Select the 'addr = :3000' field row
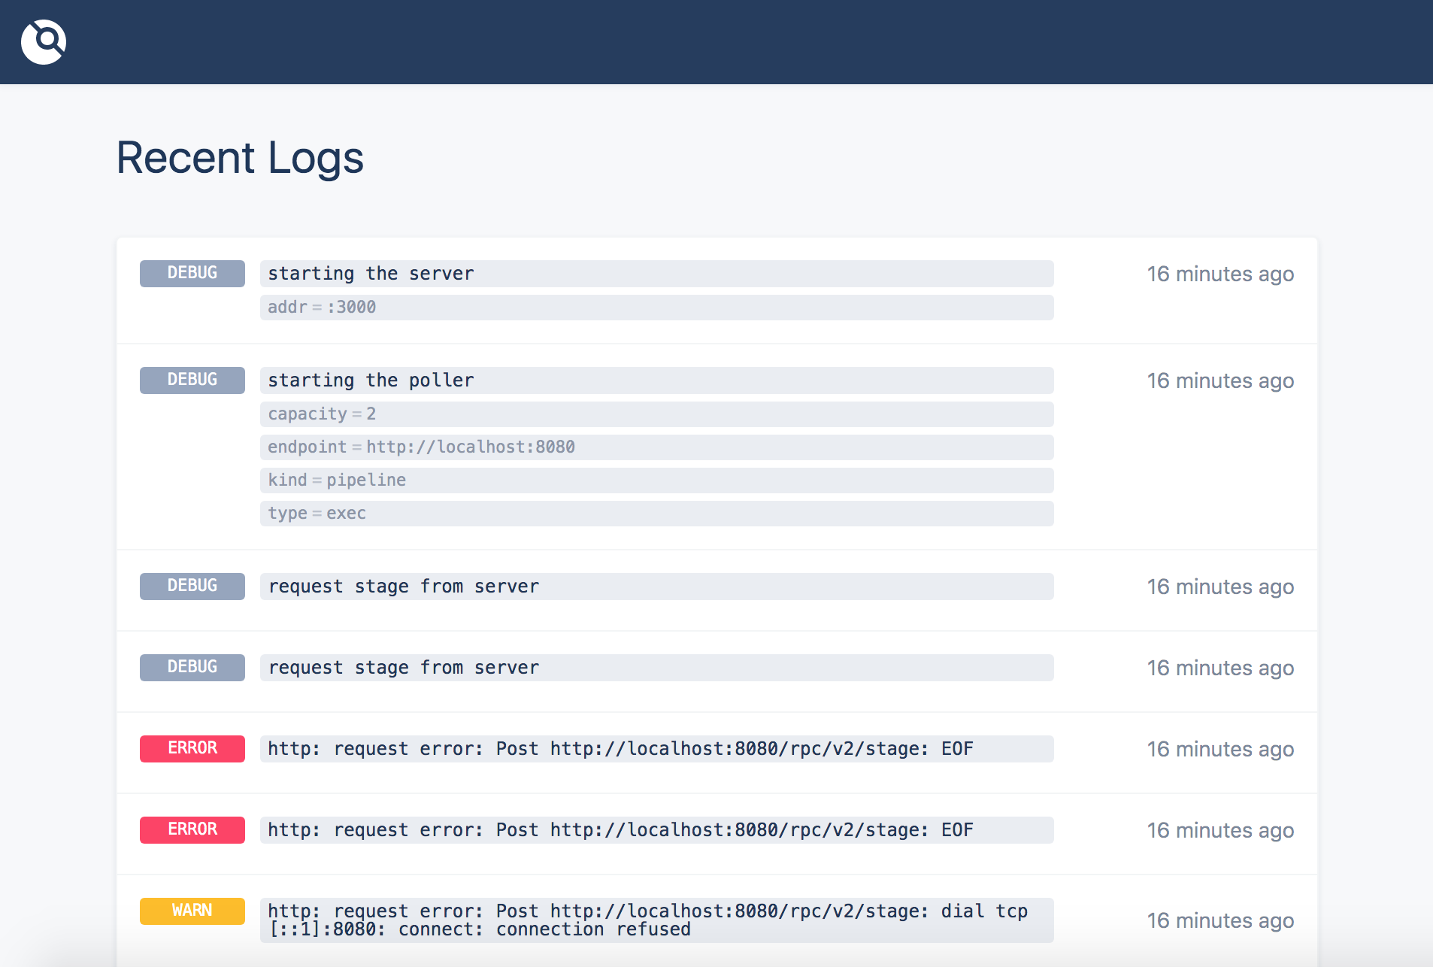Viewport: 1433px width, 967px height. click(x=656, y=307)
